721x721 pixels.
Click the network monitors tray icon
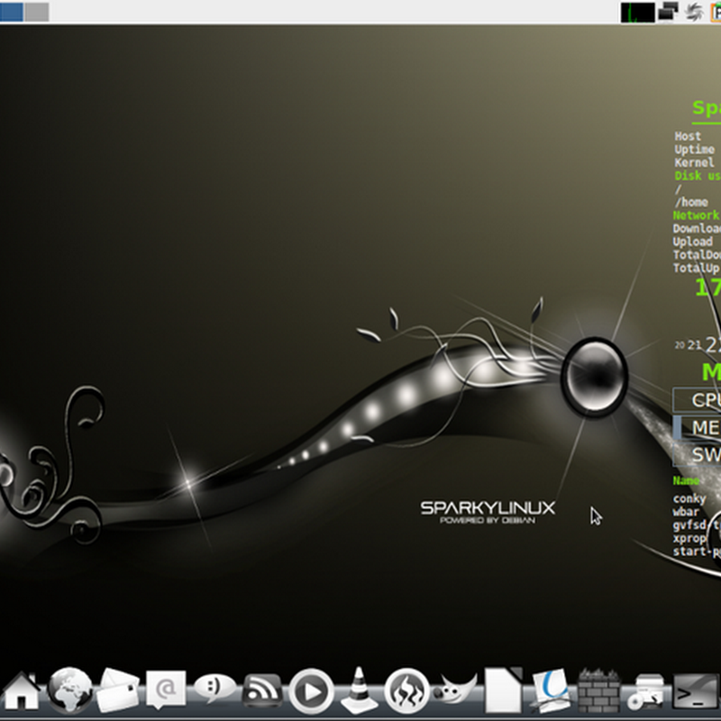click(x=668, y=12)
